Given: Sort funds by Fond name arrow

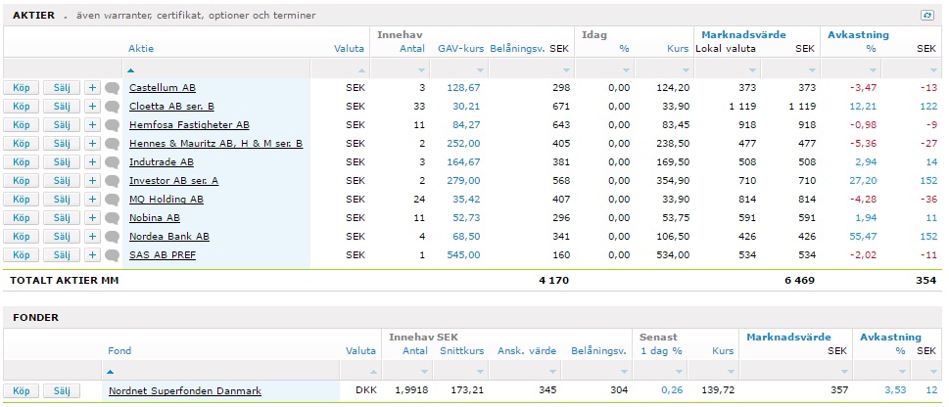Looking at the screenshot, I should [x=110, y=372].
